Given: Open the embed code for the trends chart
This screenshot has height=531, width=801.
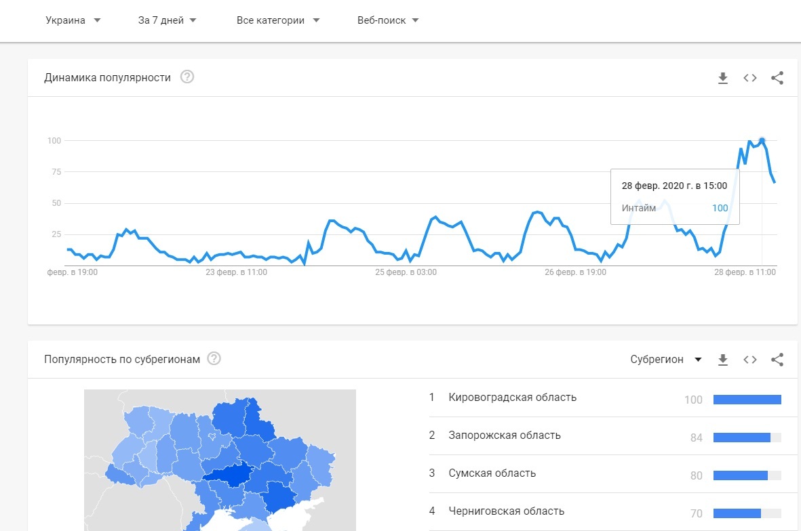Looking at the screenshot, I should tap(749, 77).
